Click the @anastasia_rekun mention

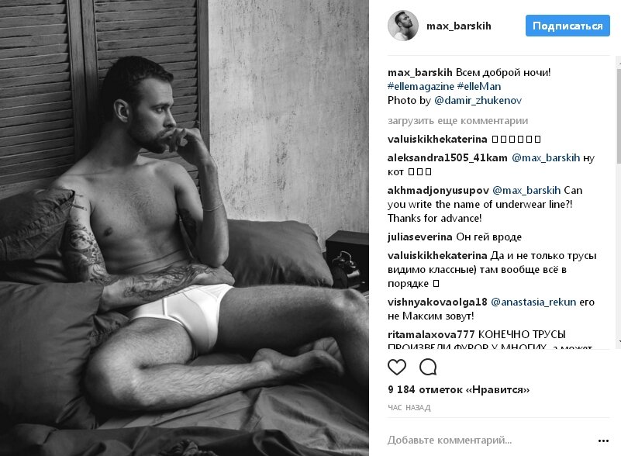pyautogui.click(x=533, y=302)
